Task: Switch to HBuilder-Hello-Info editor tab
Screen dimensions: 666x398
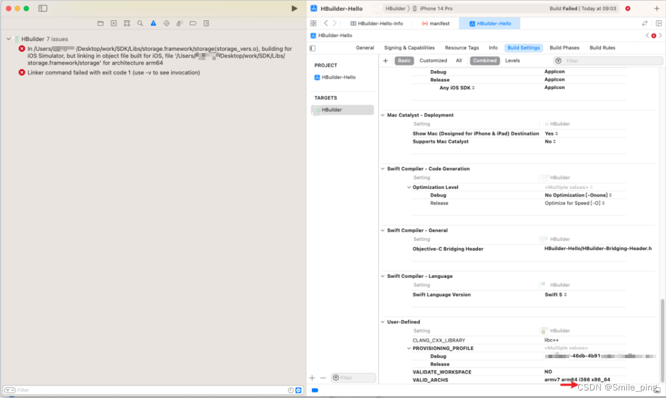Action: pyautogui.click(x=376, y=23)
